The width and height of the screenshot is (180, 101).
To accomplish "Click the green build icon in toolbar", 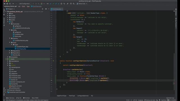I will pos(41,4).
